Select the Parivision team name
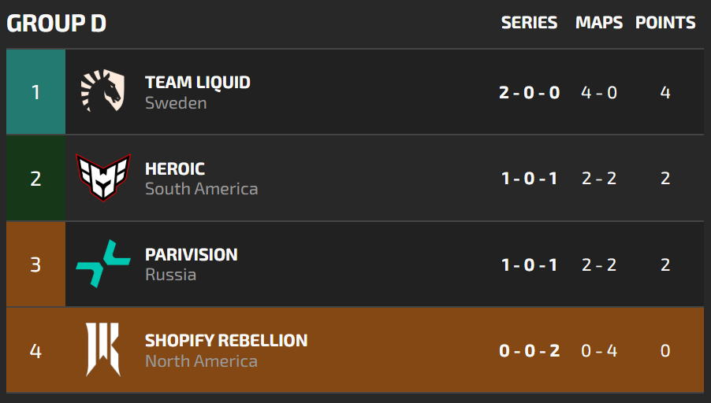 click(192, 254)
